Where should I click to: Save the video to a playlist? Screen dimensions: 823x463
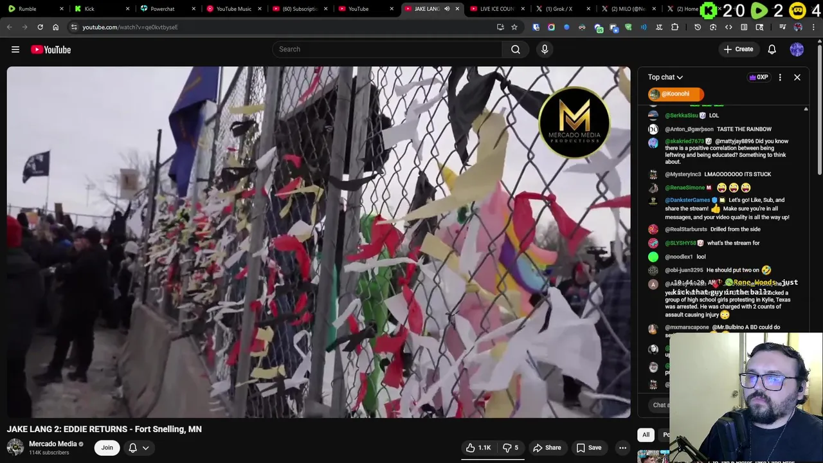click(589, 448)
